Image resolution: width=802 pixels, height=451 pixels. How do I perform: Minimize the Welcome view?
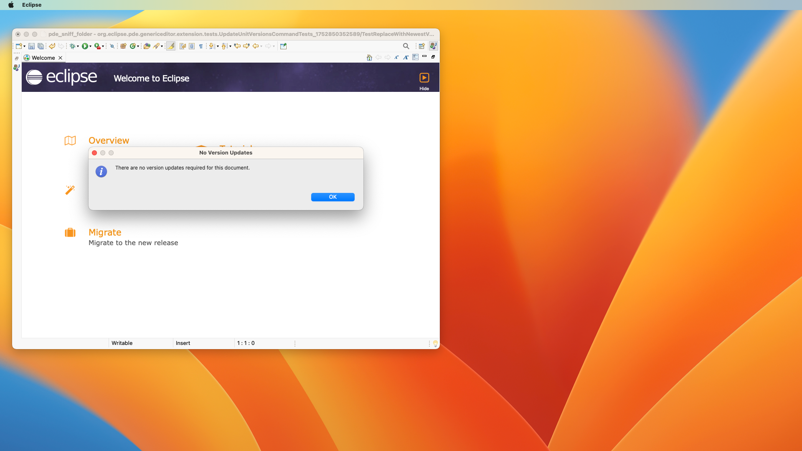coord(424,56)
